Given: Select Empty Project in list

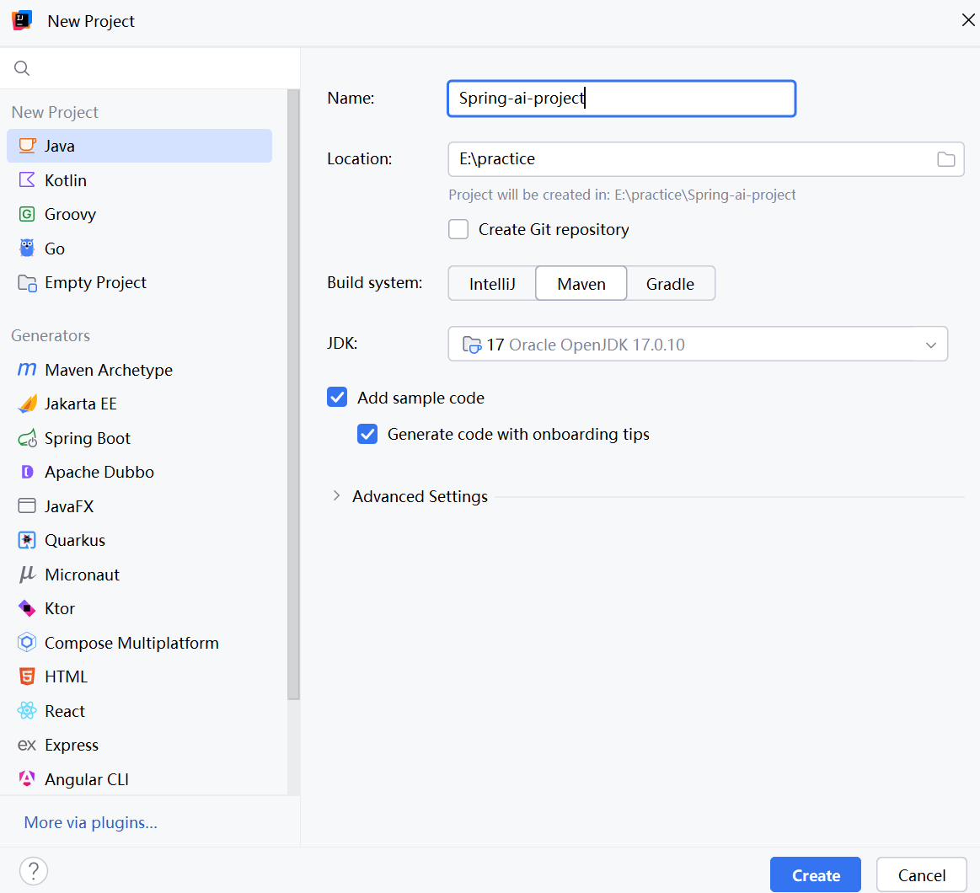Looking at the screenshot, I should click(x=139, y=282).
